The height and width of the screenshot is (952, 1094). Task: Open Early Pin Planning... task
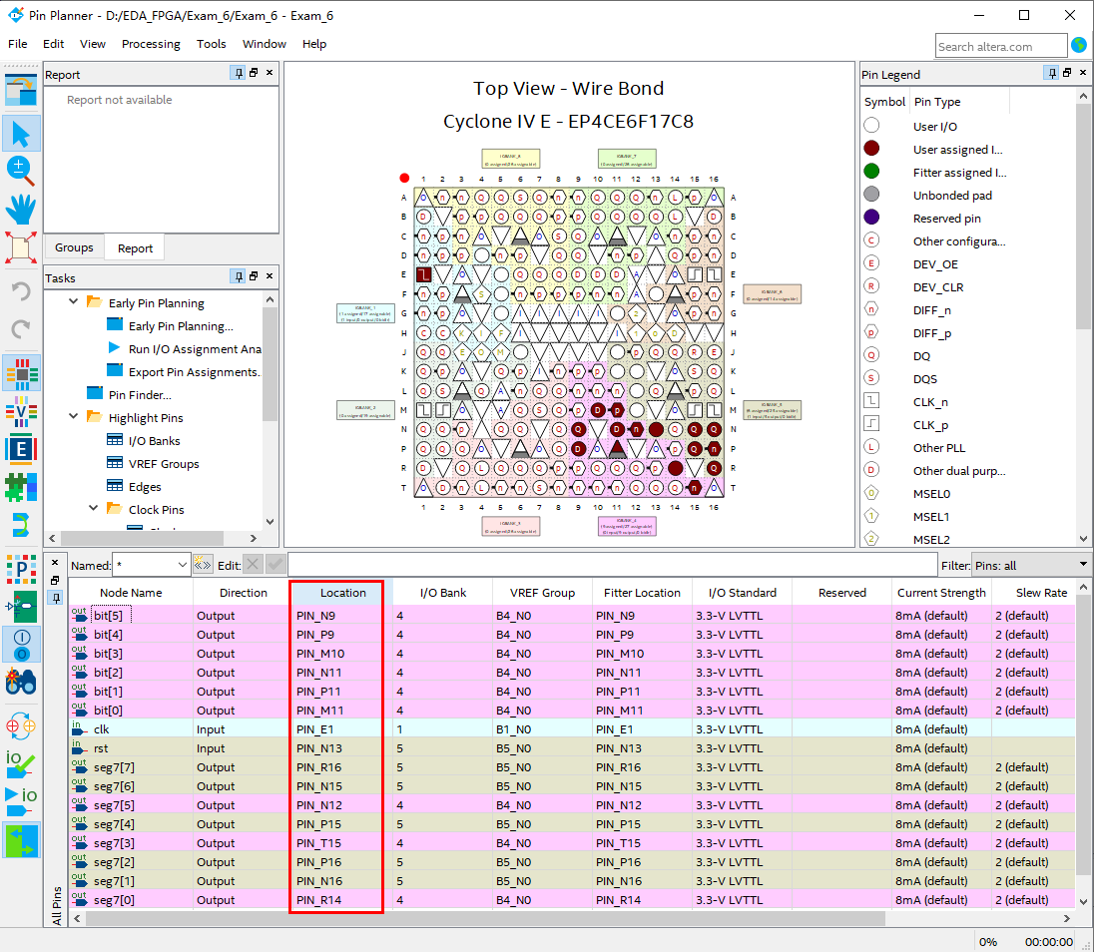tap(181, 325)
